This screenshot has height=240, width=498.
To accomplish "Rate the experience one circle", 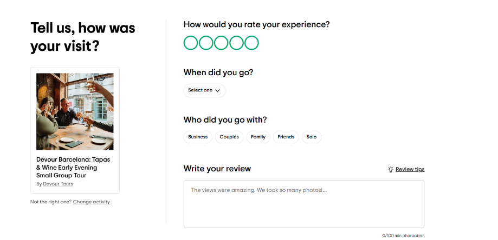I will [x=191, y=43].
